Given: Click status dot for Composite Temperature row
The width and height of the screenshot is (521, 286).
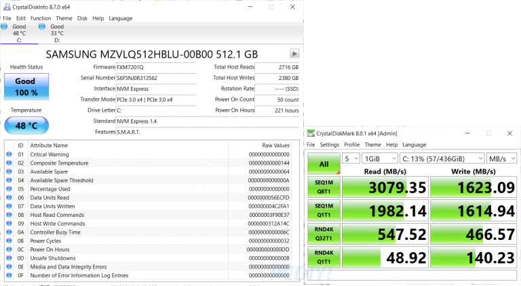Looking at the screenshot, I should pos(9,163).
